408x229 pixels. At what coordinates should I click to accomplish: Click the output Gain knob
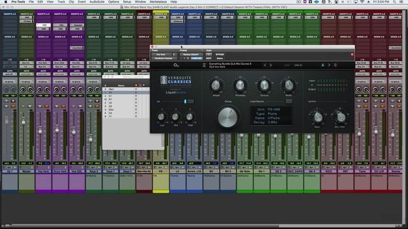pos(317,117)
